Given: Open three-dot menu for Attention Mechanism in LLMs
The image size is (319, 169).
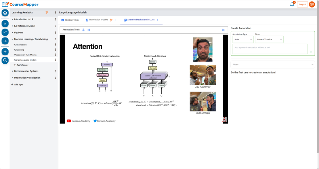Looking at the screenshot, I should [x=158, y=20].
